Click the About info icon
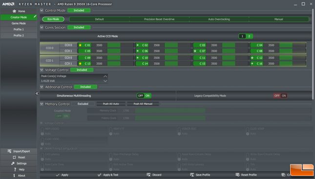 (x=14, y=176)
